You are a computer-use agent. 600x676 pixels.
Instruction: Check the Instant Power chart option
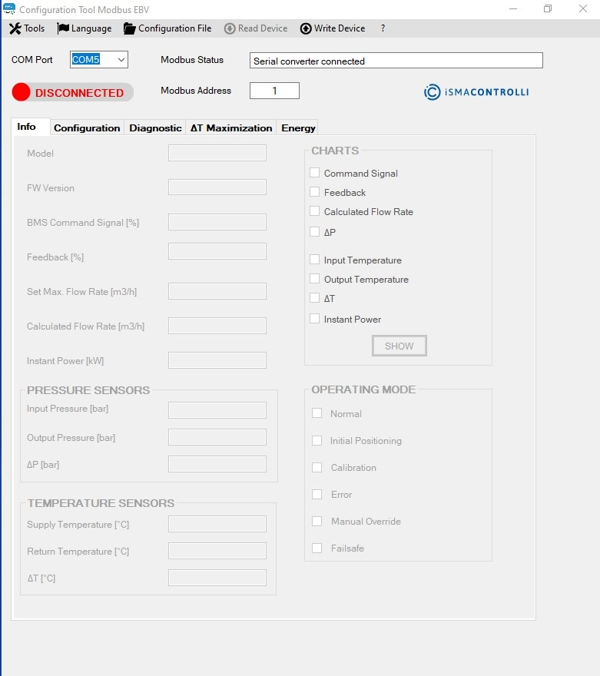(314, 319)
